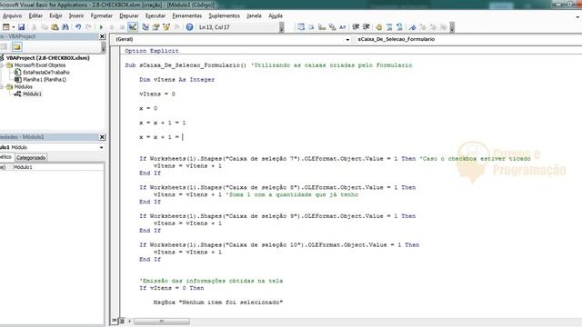The image size is (582, 327).
Task: Open the Insert object dropdown arrow
Action: click(14, 27)
